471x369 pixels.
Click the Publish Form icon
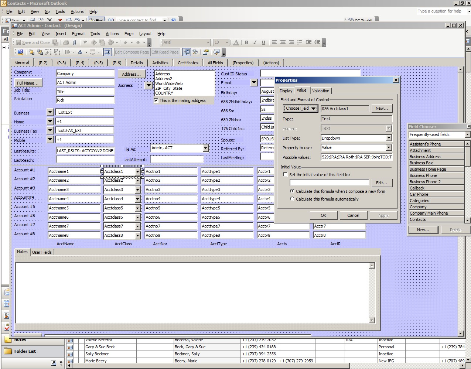(x=20, y=52)
